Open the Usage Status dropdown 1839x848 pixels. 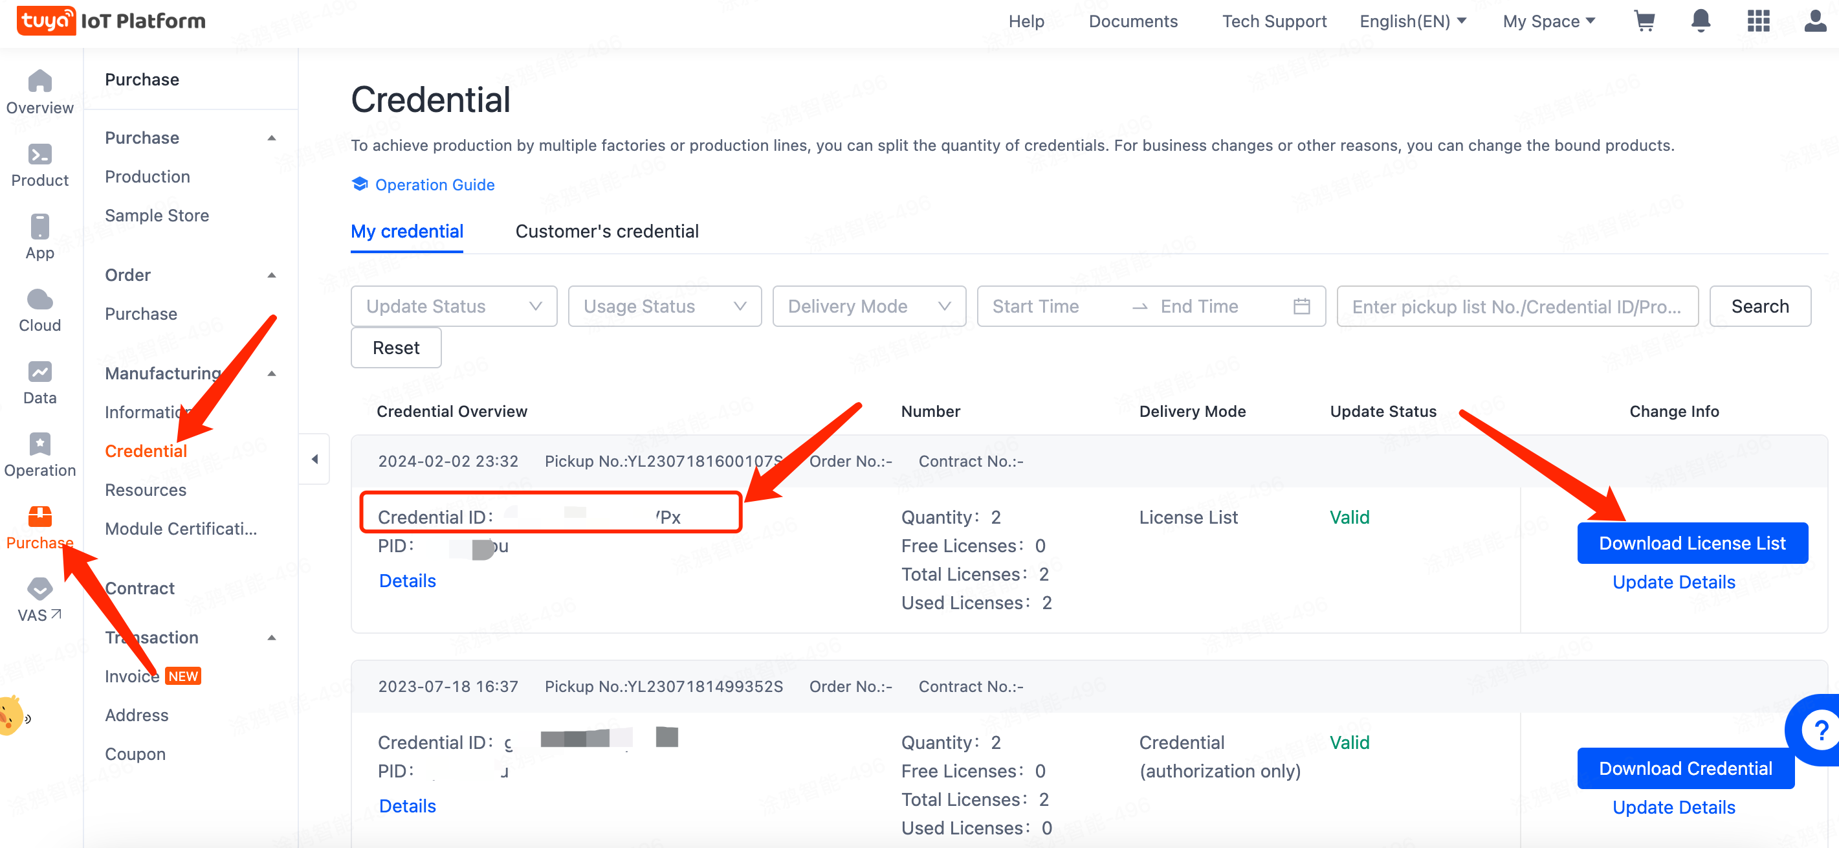664,306
